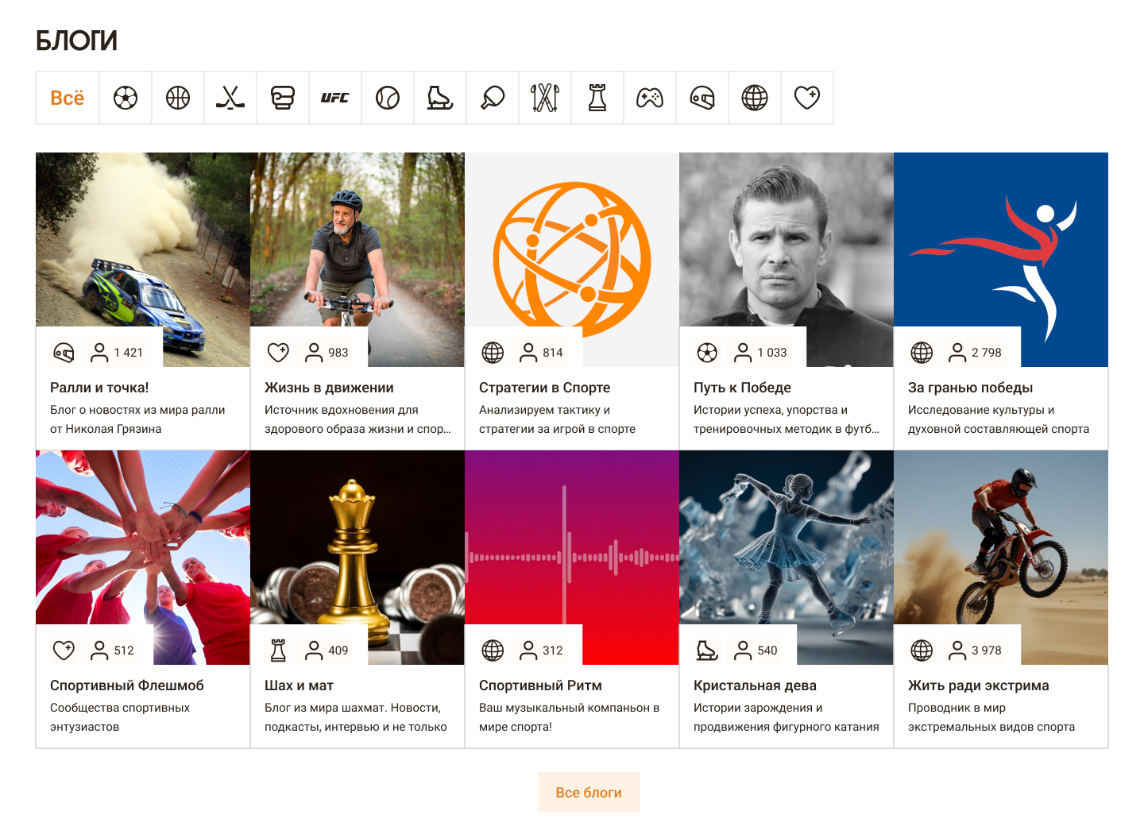The height and width of the screenshot is (834, 1144).
Task: Filter blogs by football icon
Action: click(x=126, y=98)
